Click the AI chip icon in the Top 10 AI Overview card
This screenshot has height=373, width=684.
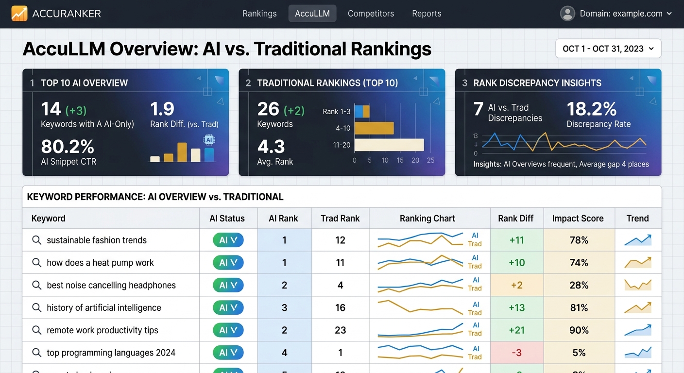[208, 140]
